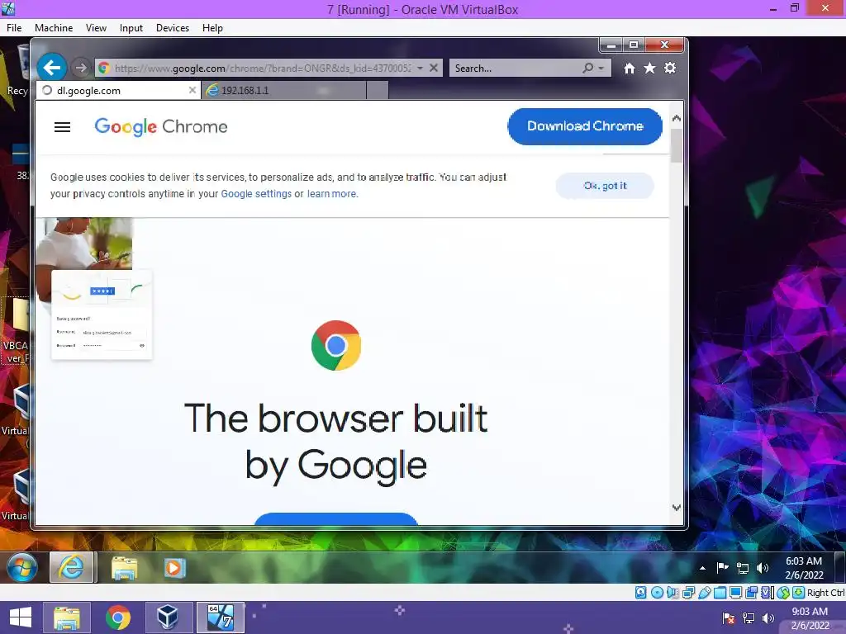Open the hamburger menu on Chrome page
The height and width of the screenshot is (634, 846).
[x=63, y=127]
